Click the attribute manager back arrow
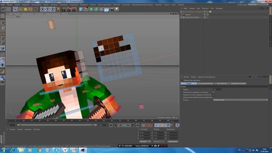 pos(250,77)
